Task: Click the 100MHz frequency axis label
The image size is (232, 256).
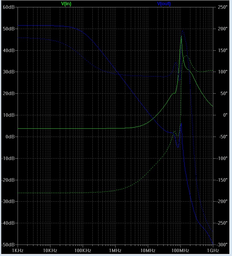Action: coord(180,250)
